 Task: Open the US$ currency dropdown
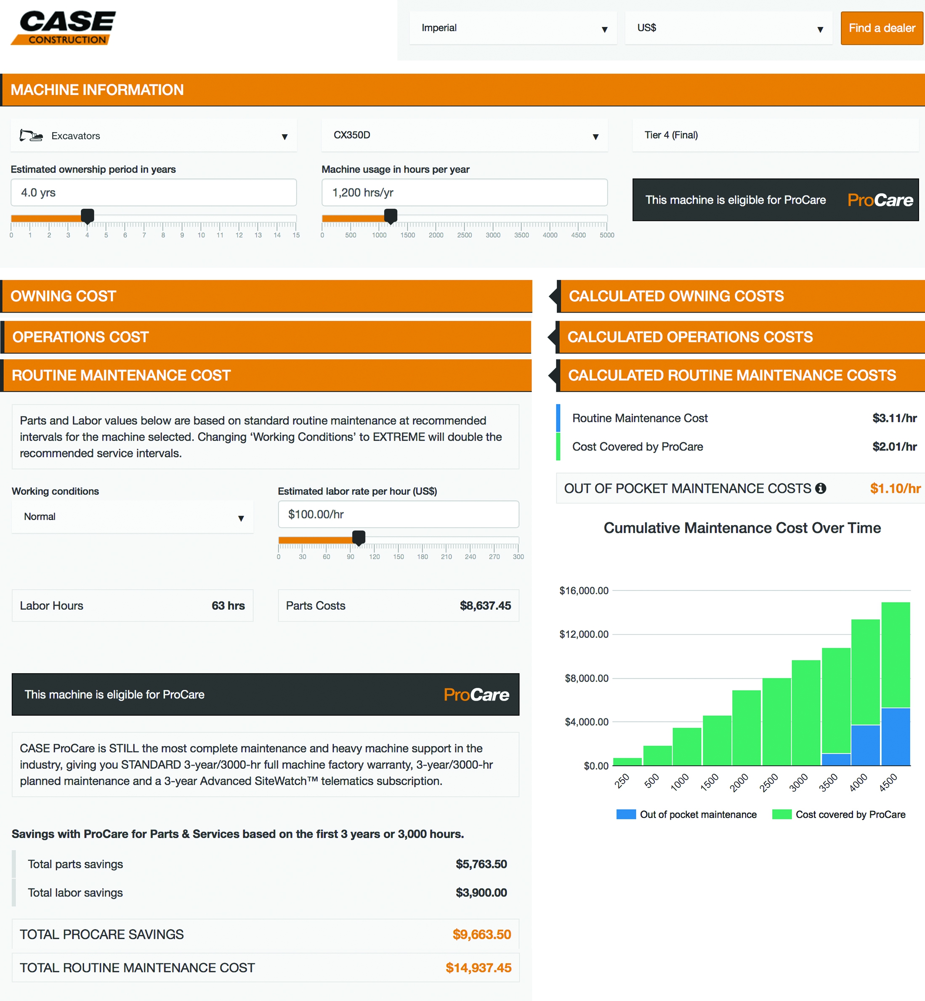tap(728, 28)
